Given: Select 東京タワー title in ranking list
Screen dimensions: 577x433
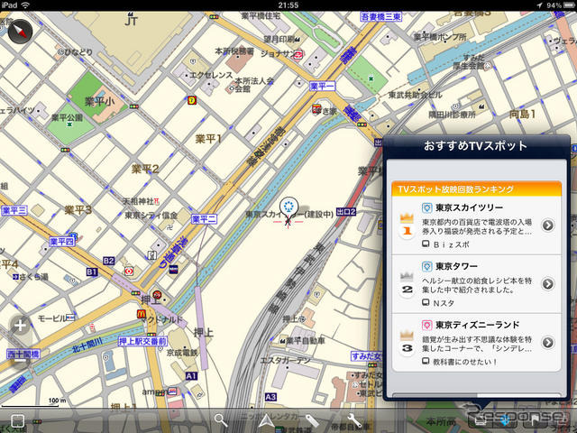Looking at the screenshot, I should tap(456, 266).
